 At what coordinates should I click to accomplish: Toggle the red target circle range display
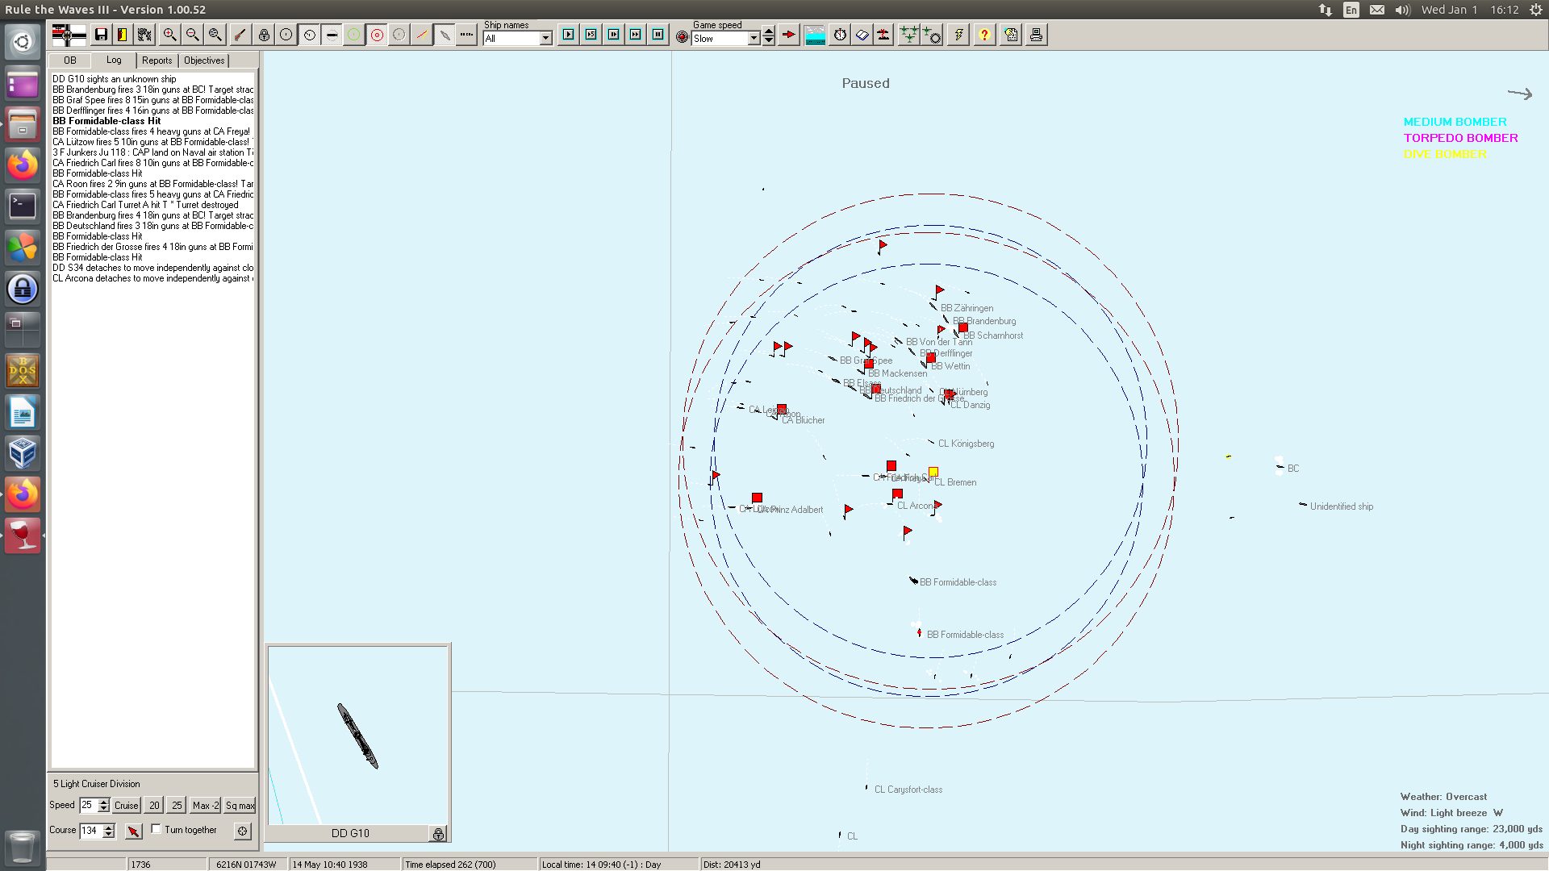point(377,35)
